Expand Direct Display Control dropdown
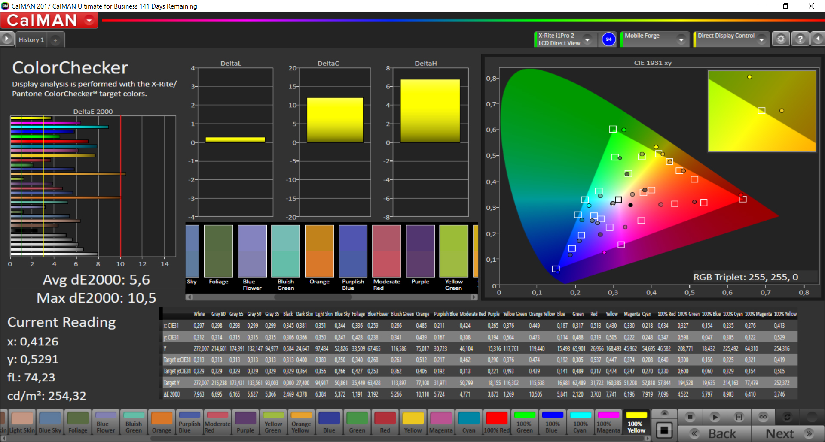The width and height of the screenshot is (825, 442). click(x=761, y=39)
